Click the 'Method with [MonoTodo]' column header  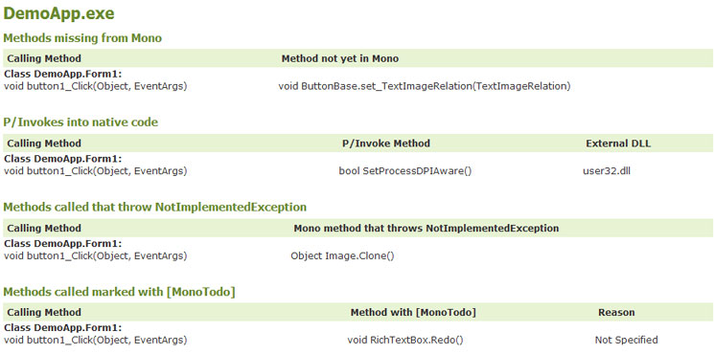(x=413, y=312)
